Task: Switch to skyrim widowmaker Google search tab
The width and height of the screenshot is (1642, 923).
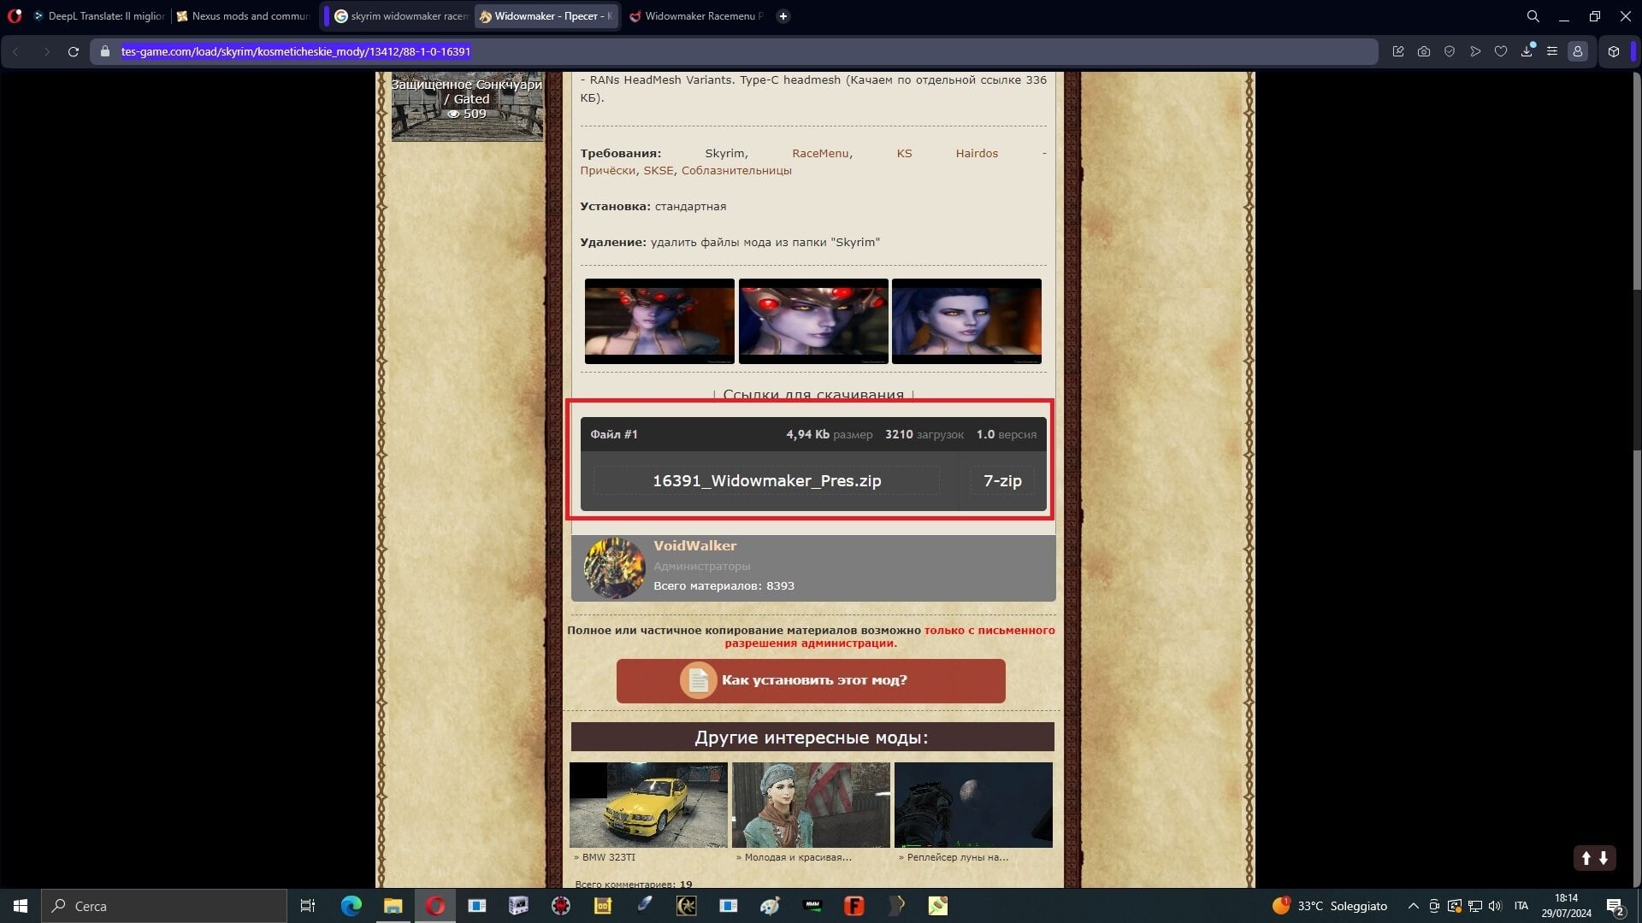Action: [x=402, y=16]
